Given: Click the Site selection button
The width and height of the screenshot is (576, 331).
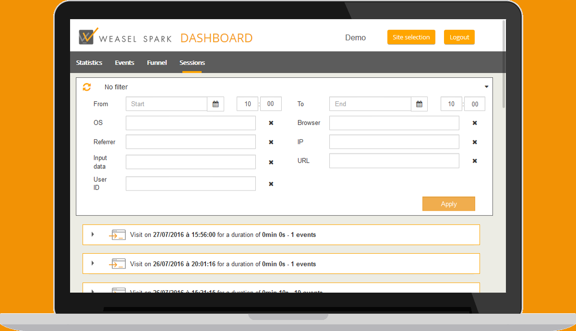Looking at the screenshot, I should [x=411, y=37].
